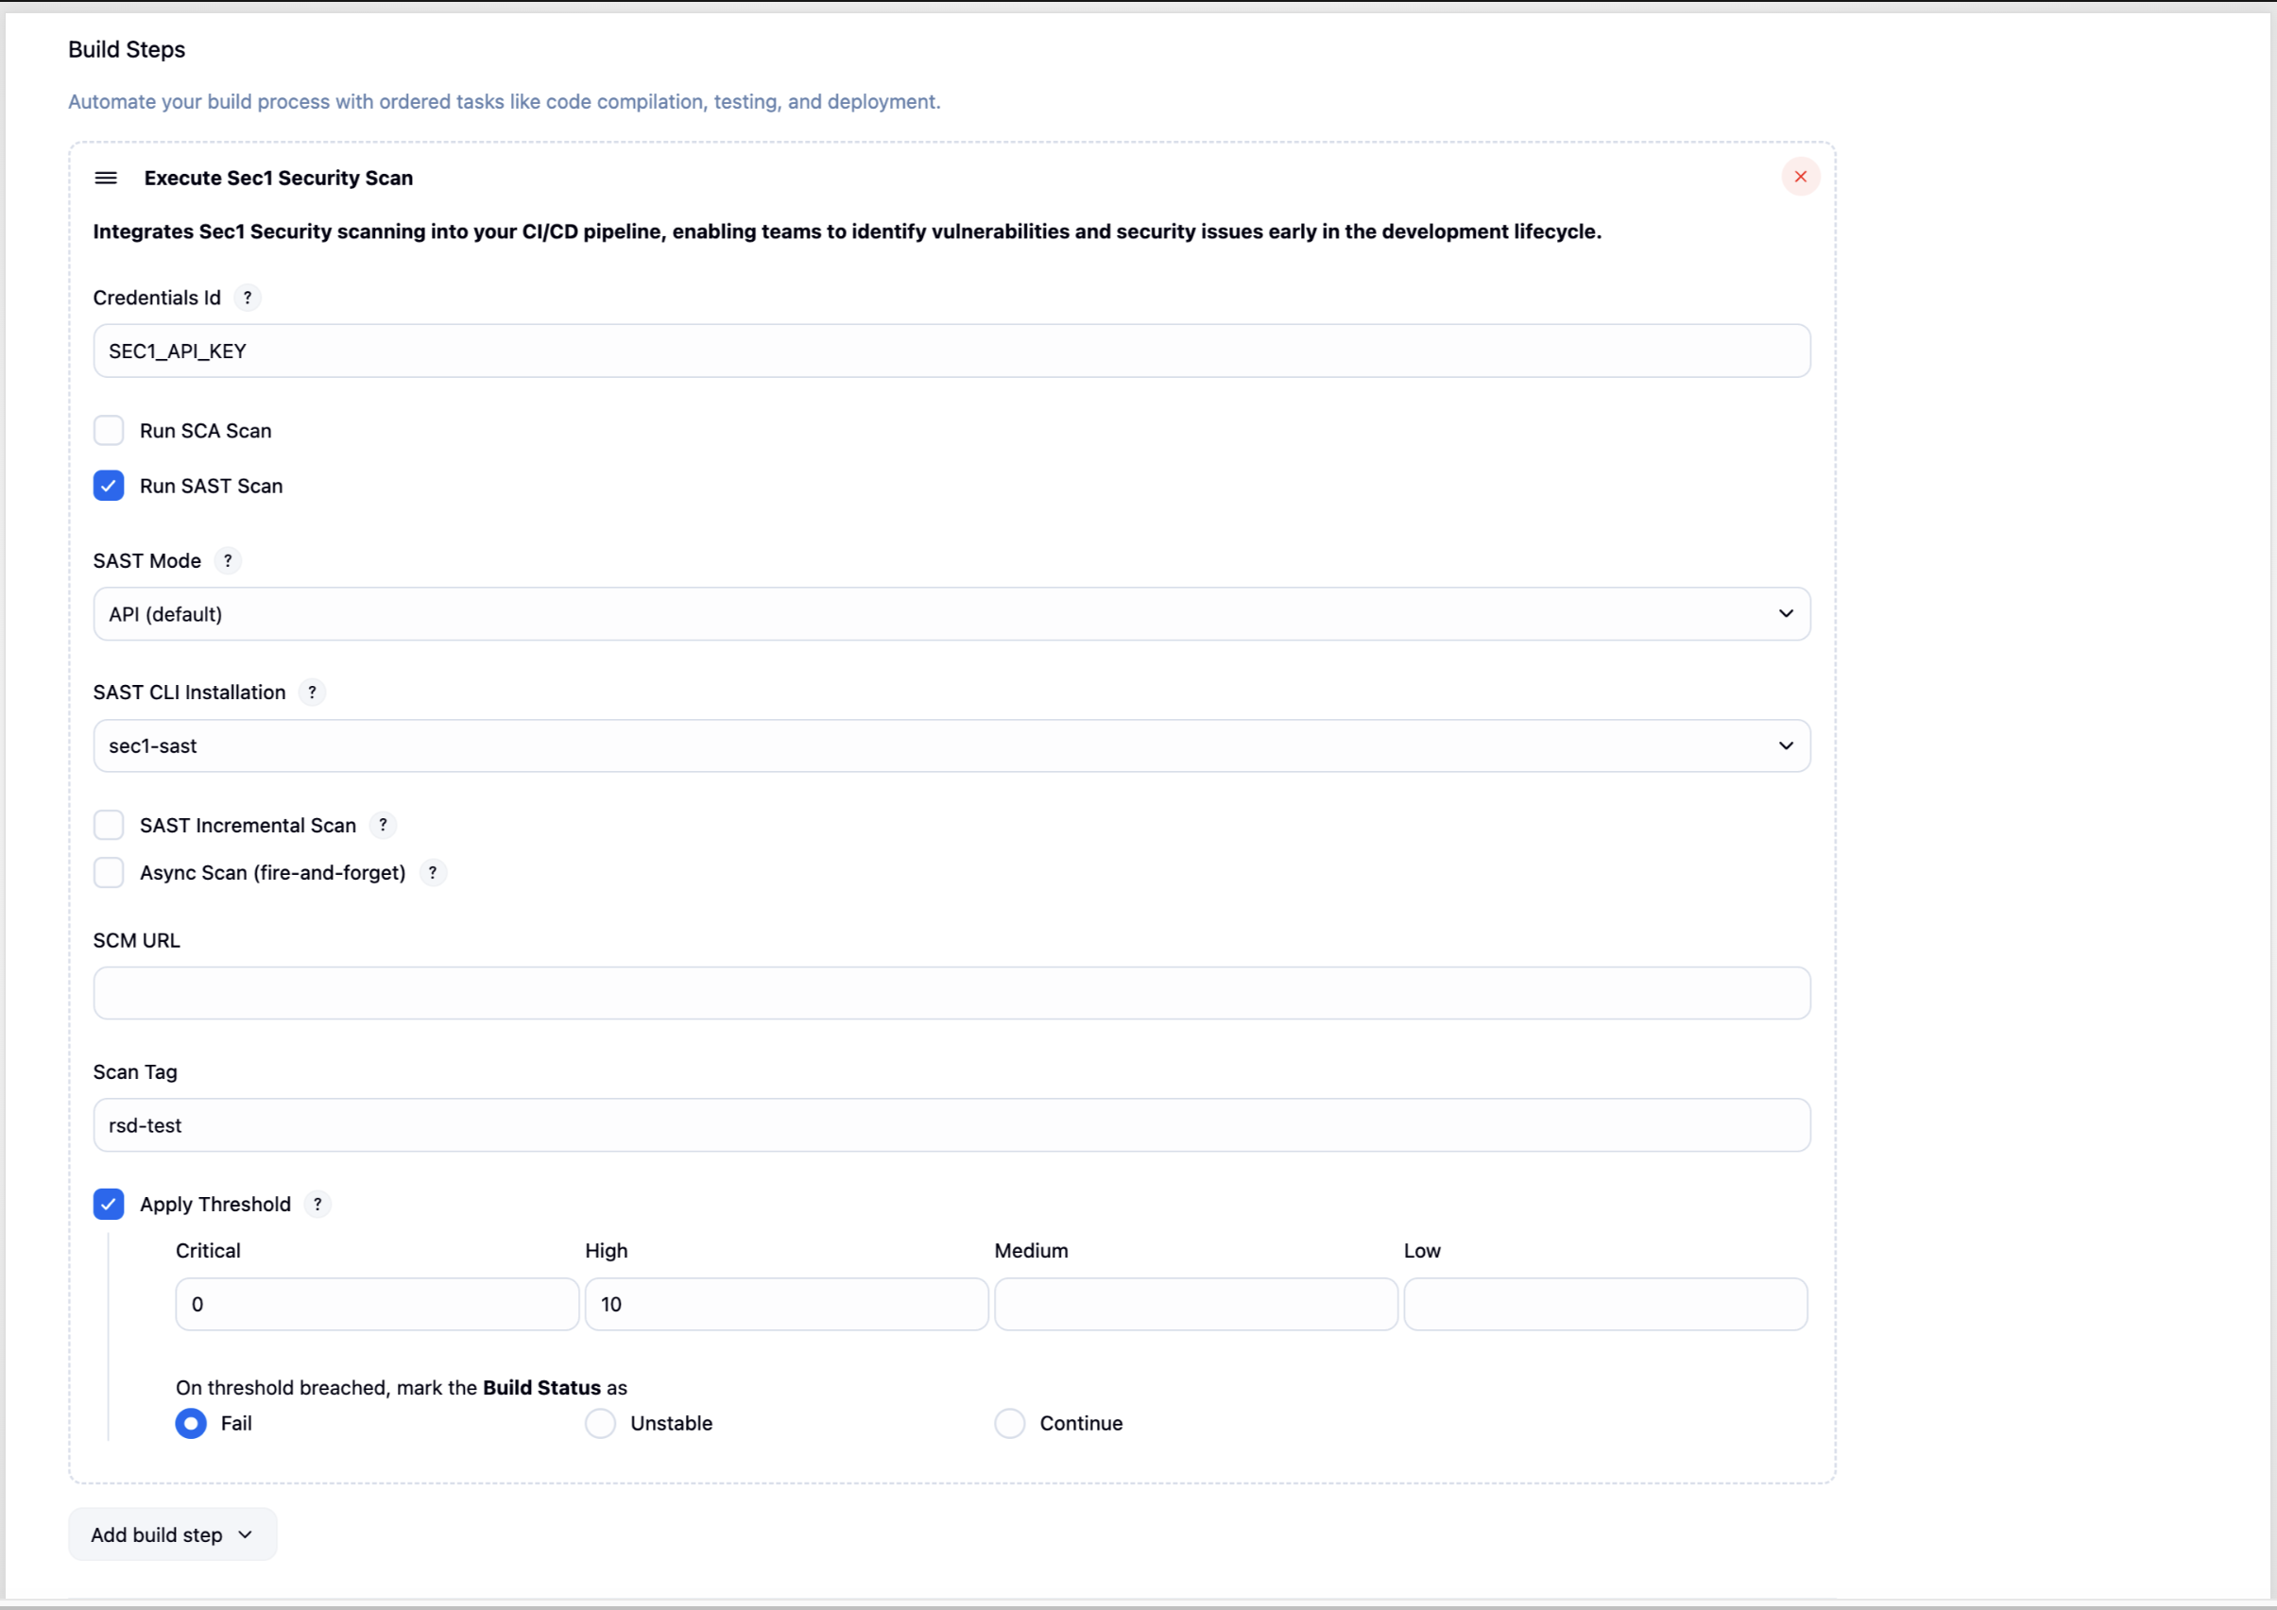Select the Fail build status radio

[x=192, y=1424]
